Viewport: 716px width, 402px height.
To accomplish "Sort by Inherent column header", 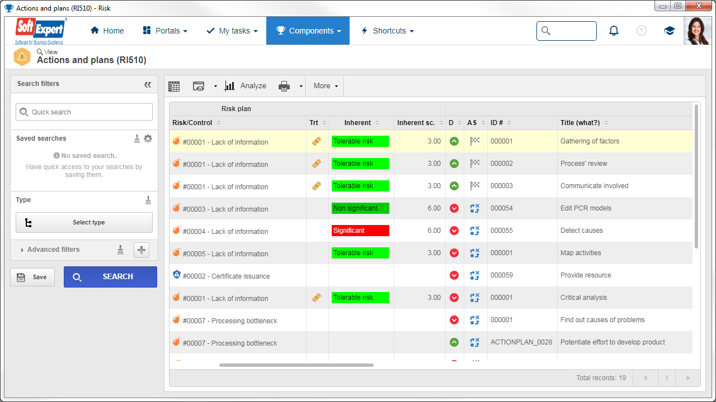I will click(x=361, y=123).
